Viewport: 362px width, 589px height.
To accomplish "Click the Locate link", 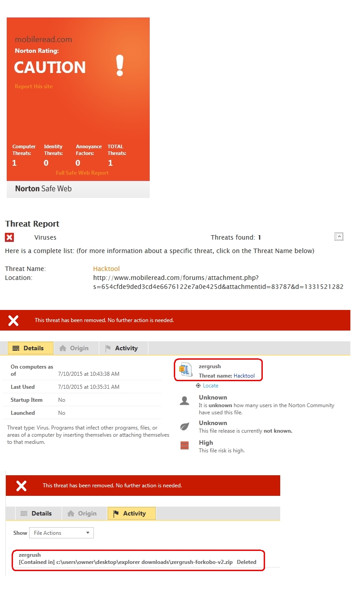I will click(x=210, y=386).
